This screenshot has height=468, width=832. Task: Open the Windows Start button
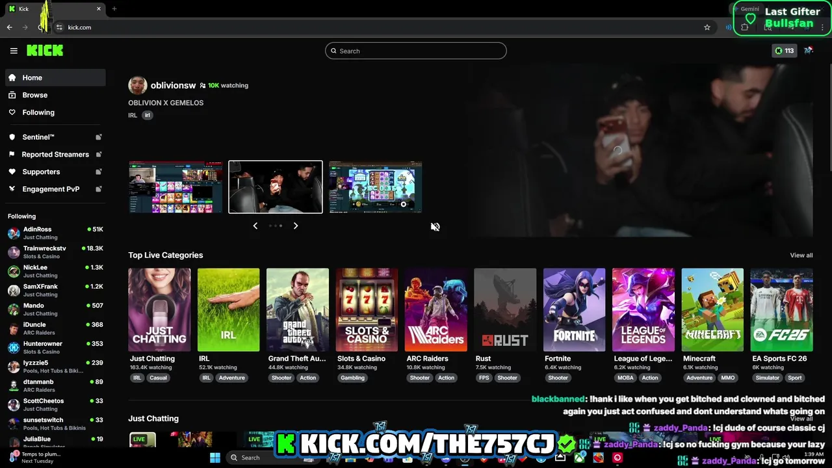coord(215,458)
